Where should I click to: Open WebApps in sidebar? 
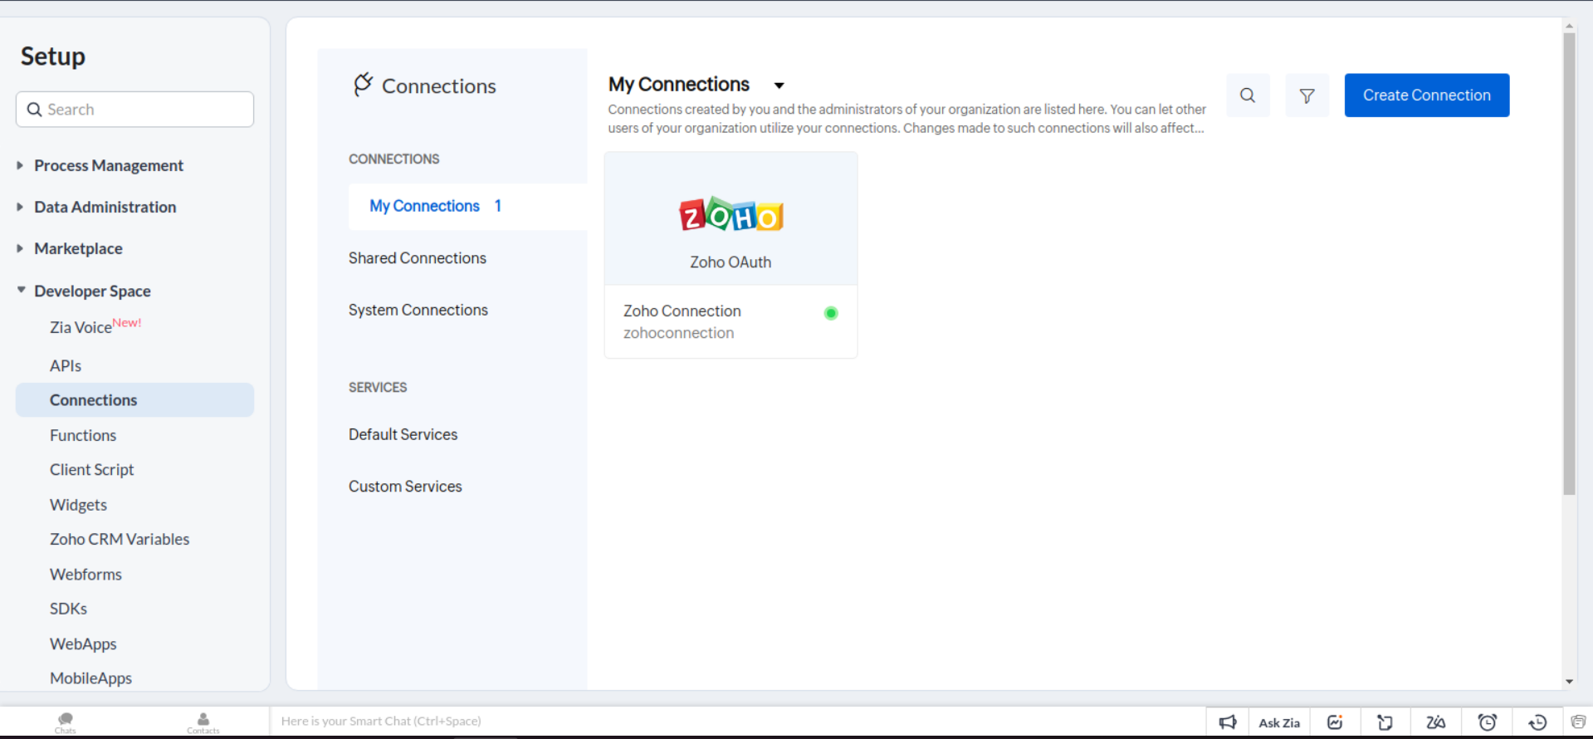(x=83, y=644)
